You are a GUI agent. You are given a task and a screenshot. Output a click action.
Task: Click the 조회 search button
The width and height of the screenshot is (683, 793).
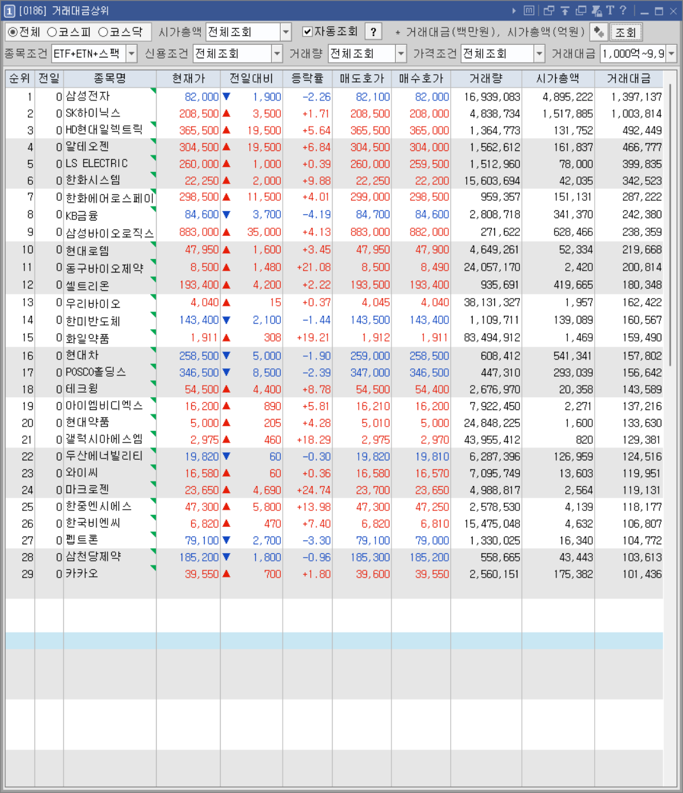[625, 32]
